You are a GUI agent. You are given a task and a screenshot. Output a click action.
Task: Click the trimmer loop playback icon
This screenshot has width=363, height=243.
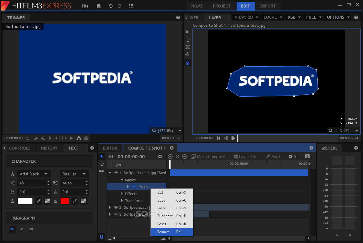coord(29,138)
